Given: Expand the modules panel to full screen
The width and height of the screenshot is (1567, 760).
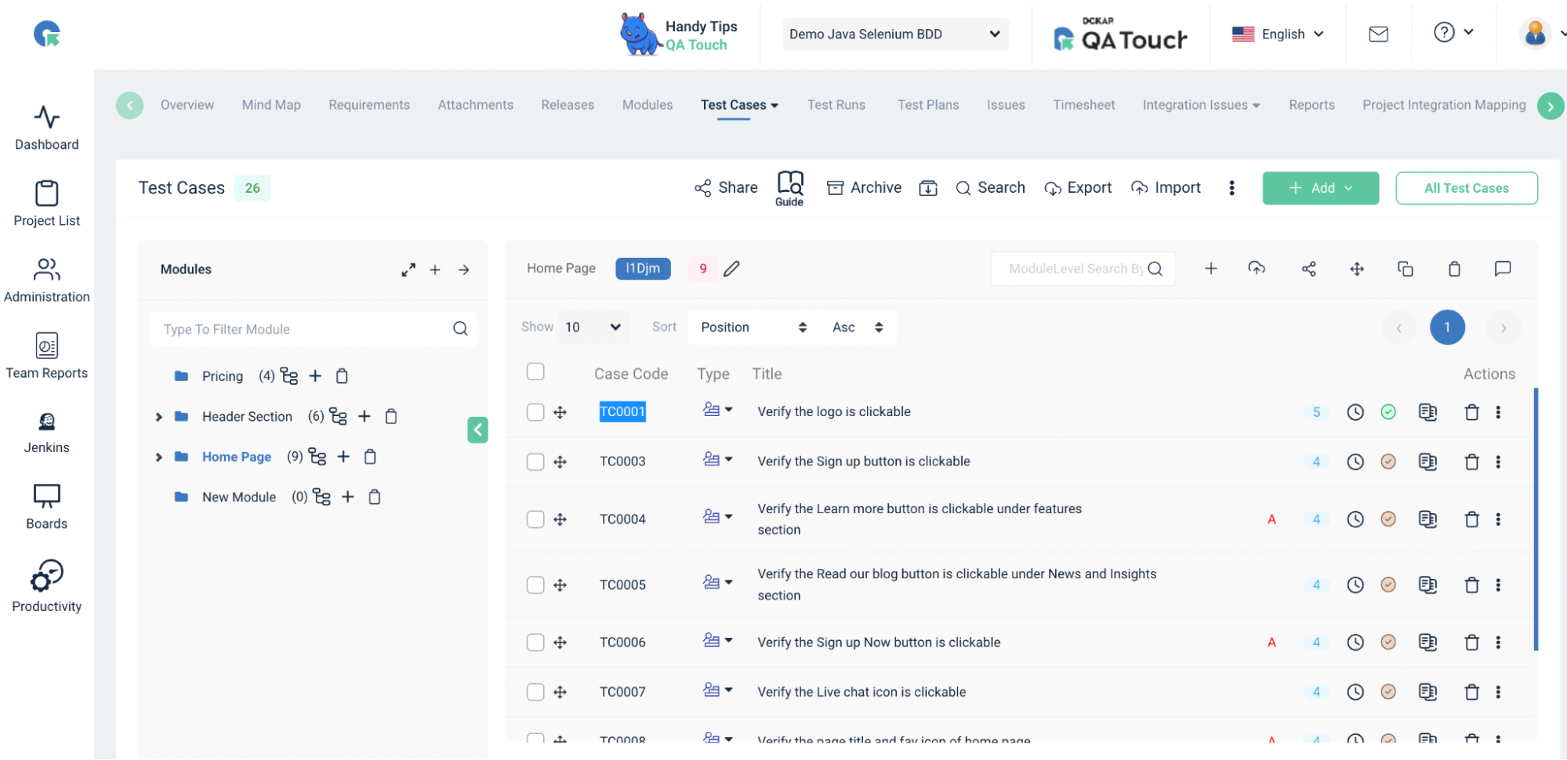Looking at the screenshot, I should point(408,270).
